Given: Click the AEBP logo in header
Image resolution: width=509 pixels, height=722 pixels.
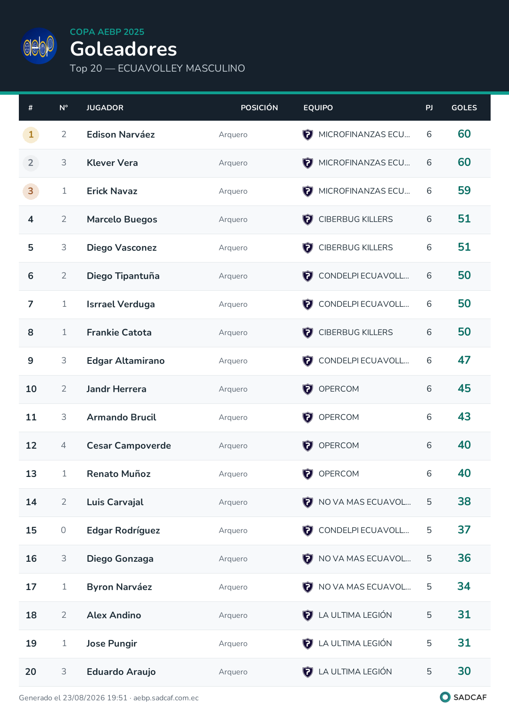Looking at the screenshot, I should click(40, 46).
